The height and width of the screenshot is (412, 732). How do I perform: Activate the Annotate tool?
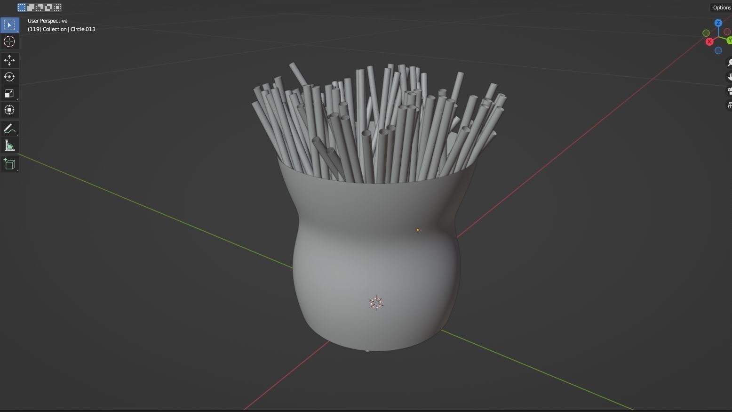pyautogui.click(x=9, y=128)
